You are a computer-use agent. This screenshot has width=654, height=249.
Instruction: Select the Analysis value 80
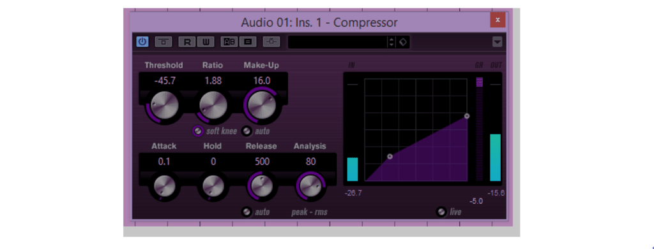pyautogui.click(x=311, y=161)
